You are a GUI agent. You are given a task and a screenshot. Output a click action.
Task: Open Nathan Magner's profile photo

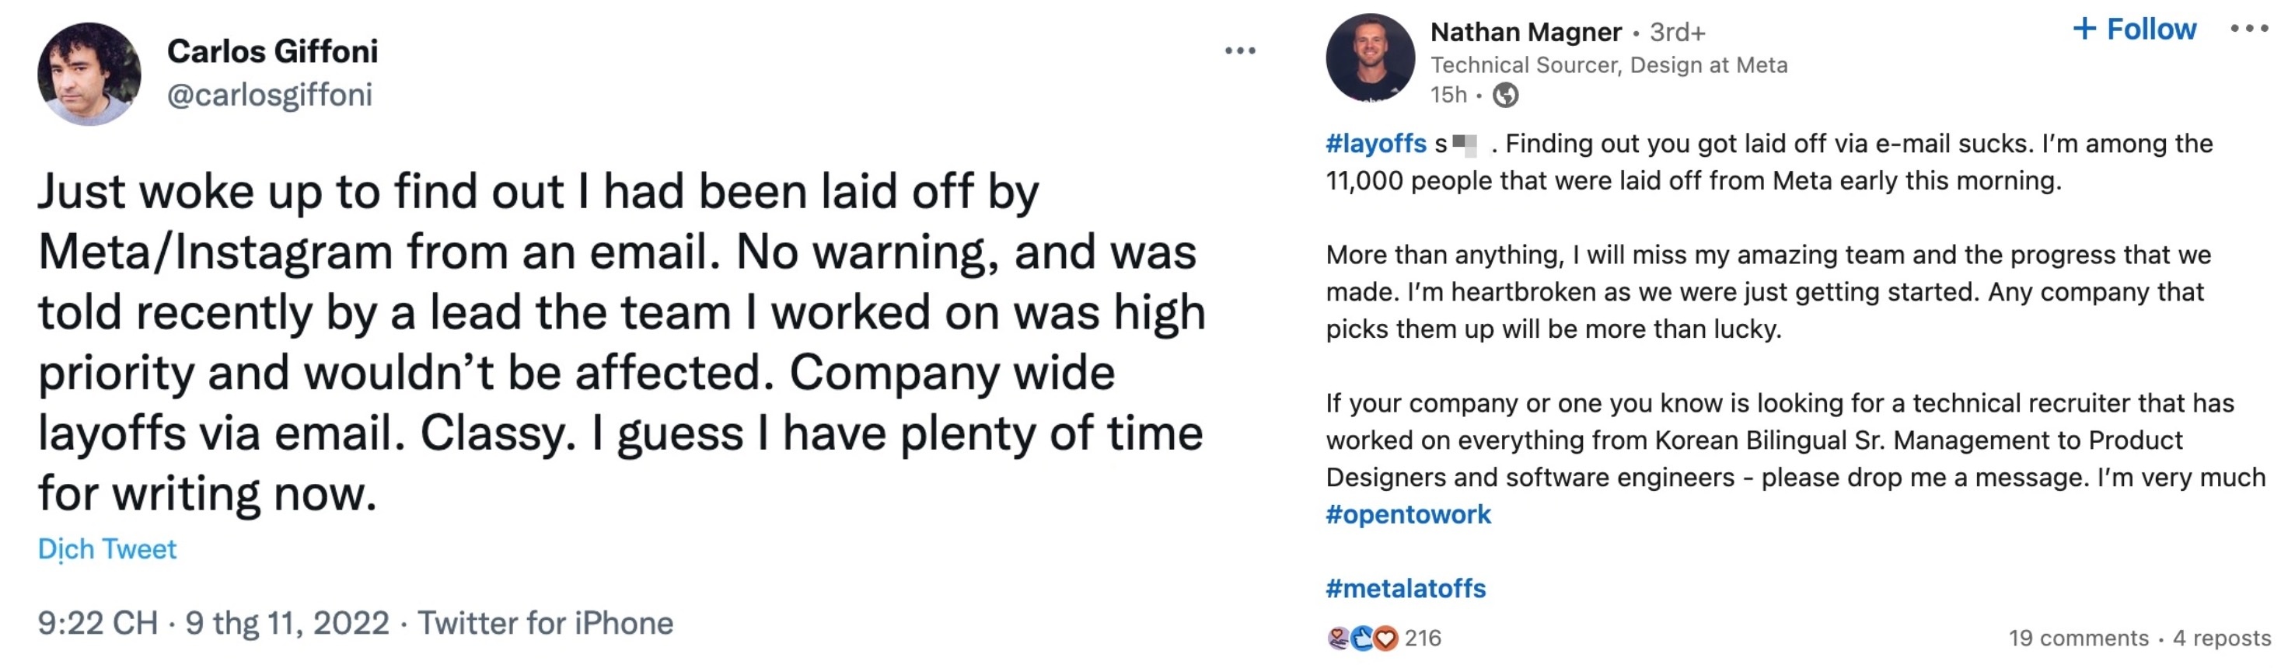[x=1369, y=57]
